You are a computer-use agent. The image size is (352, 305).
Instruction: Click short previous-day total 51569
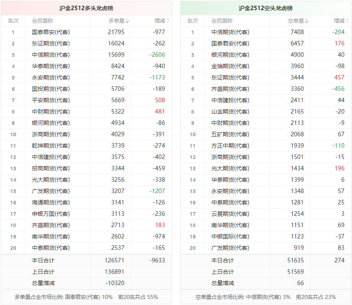(x=296, y=272)
